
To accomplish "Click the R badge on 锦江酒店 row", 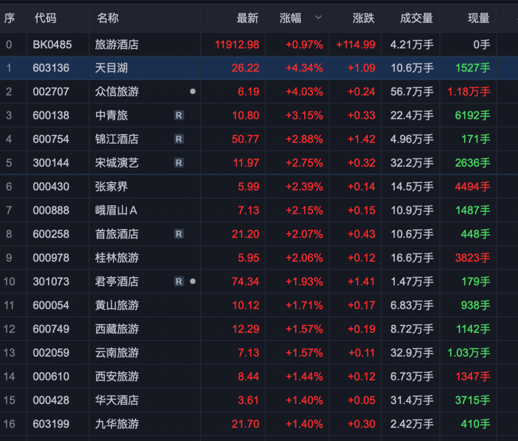I will pyautogui.click(x=179, y=139).
